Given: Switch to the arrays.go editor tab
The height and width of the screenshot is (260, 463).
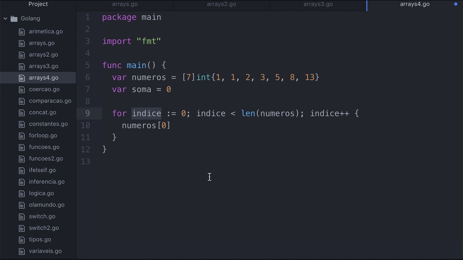Looking at the screenshot, I should tap(125, 4).
